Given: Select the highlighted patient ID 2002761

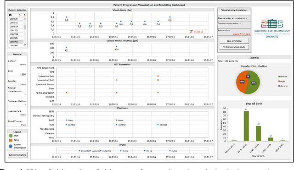Looking at the screenshot, I should click(x=16, y=42).
